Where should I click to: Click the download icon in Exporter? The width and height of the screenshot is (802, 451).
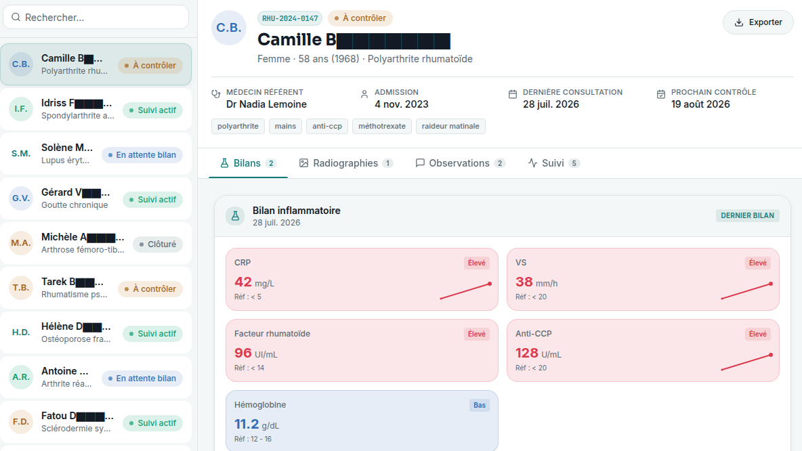click(738, 22)
